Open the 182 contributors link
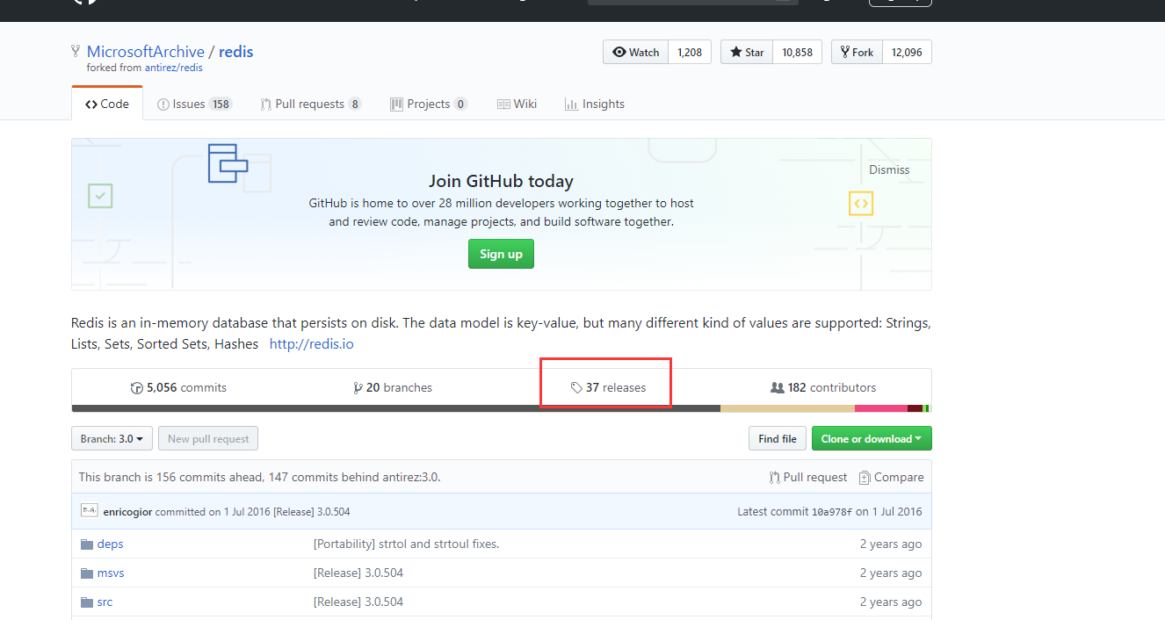This screenshot has height=620, width=1165. point(823,387)
